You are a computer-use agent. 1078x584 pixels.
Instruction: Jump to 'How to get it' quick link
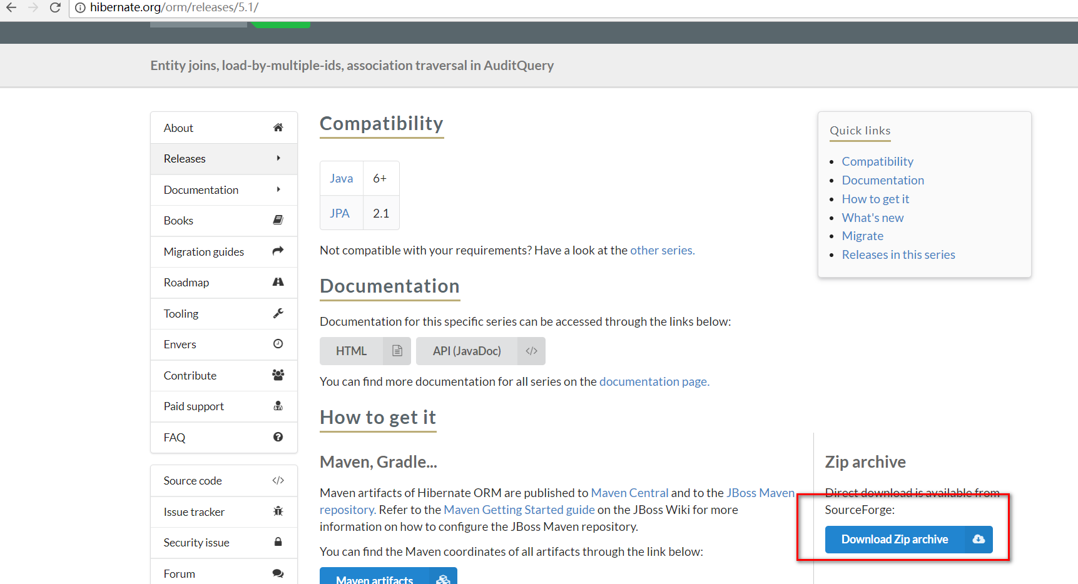pyautogui.click(x=875, y=199)
